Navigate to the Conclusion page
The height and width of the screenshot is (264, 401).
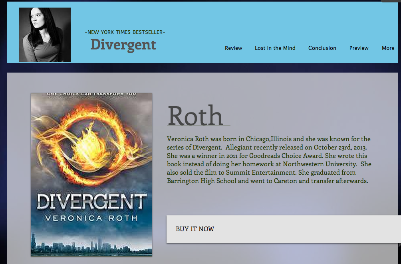[322, 48]
